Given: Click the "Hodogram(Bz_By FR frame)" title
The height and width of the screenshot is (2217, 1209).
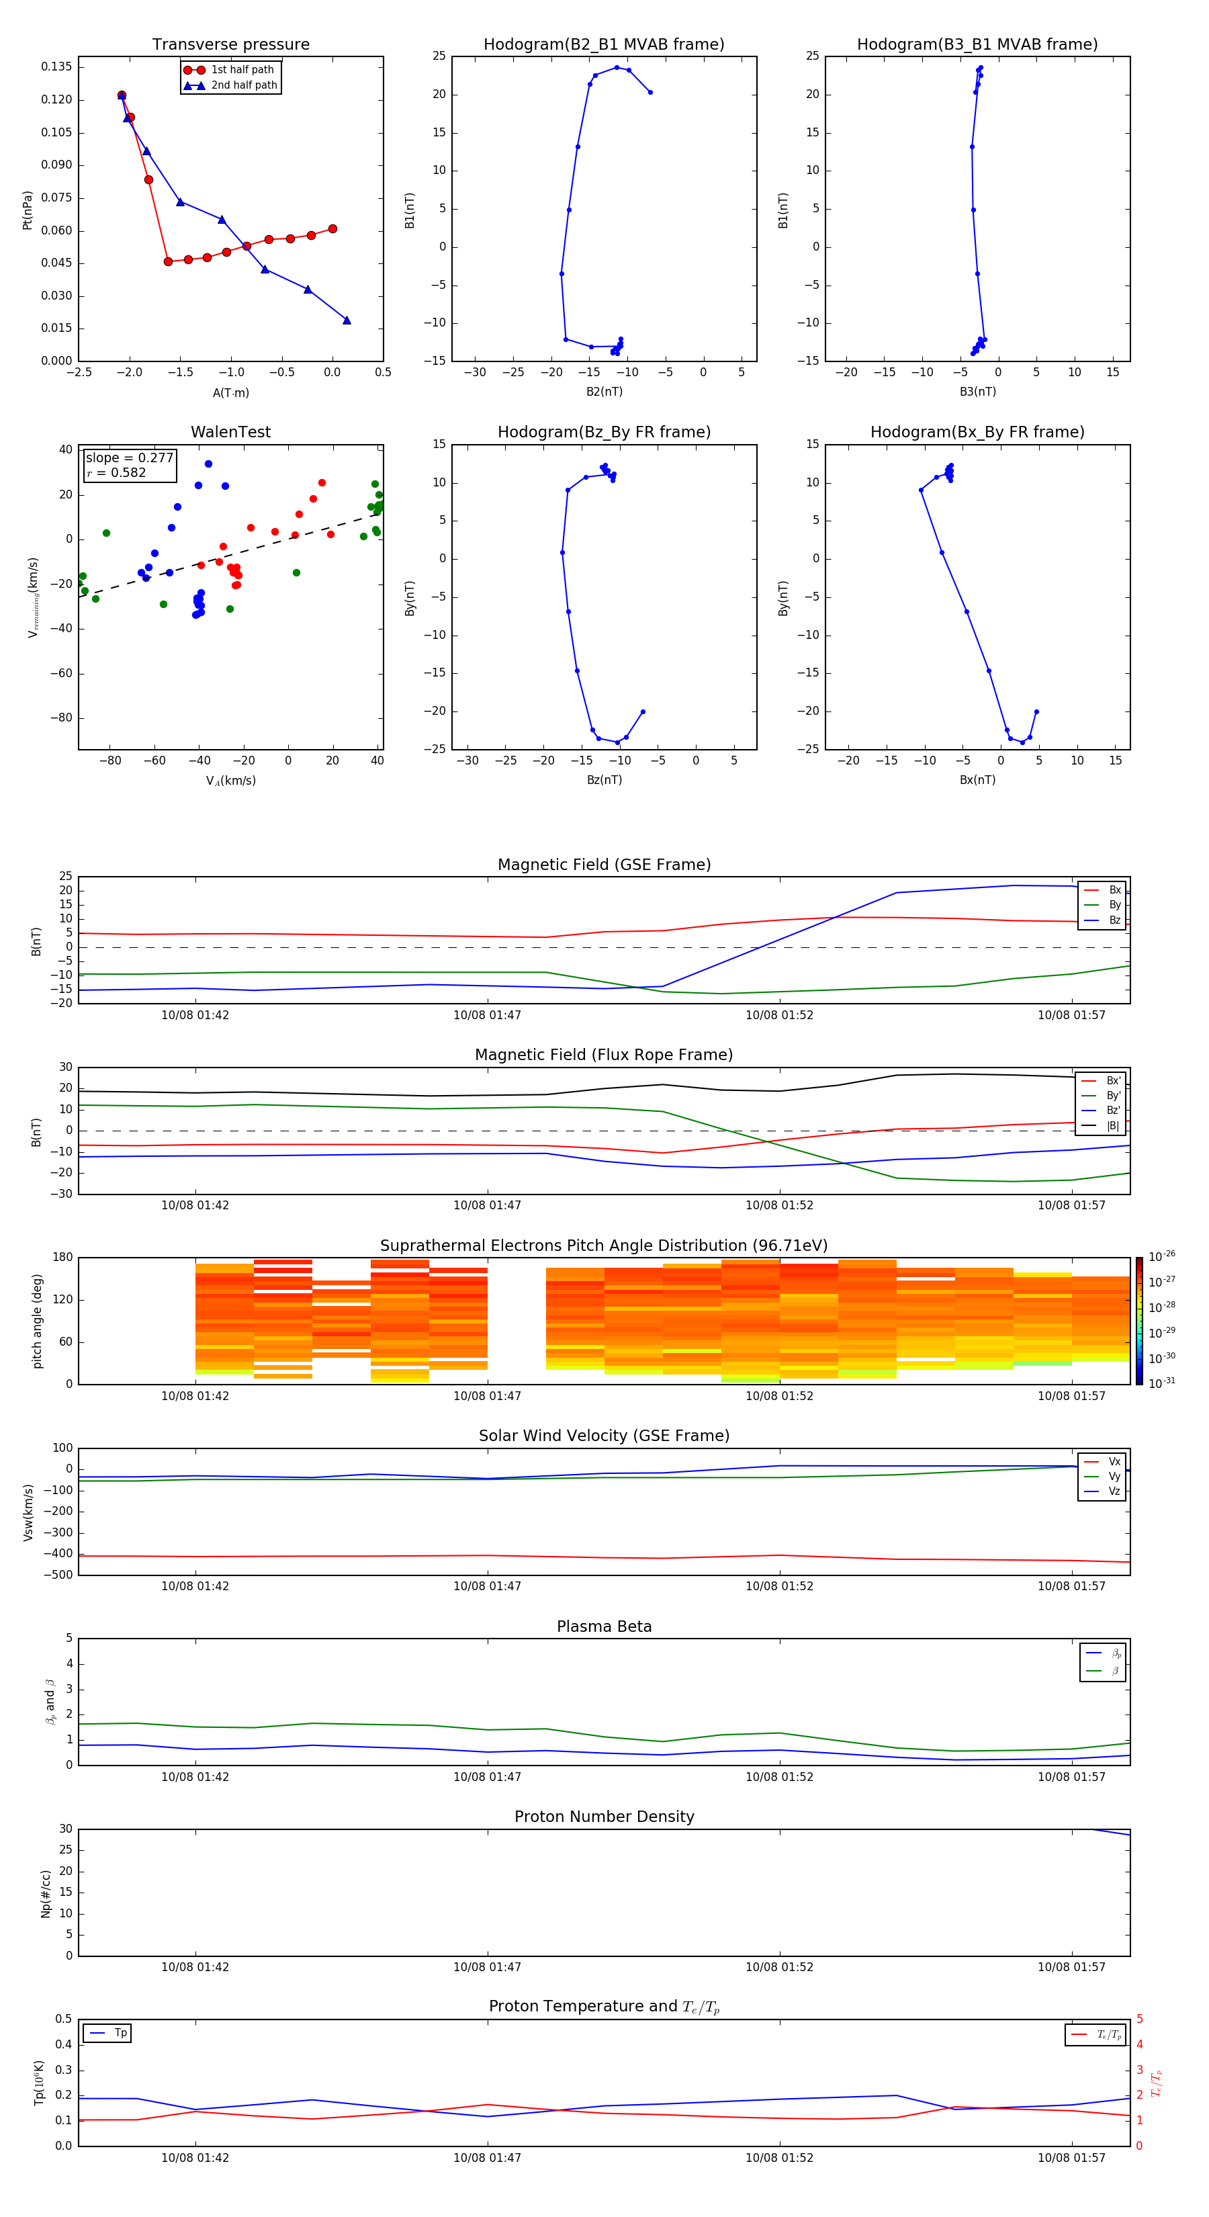Looking at the screenshot, I should coord(604,432).
